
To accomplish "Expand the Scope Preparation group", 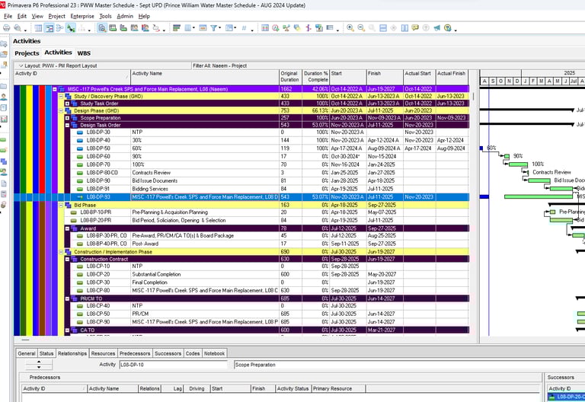I will click(x=68, y=118).
